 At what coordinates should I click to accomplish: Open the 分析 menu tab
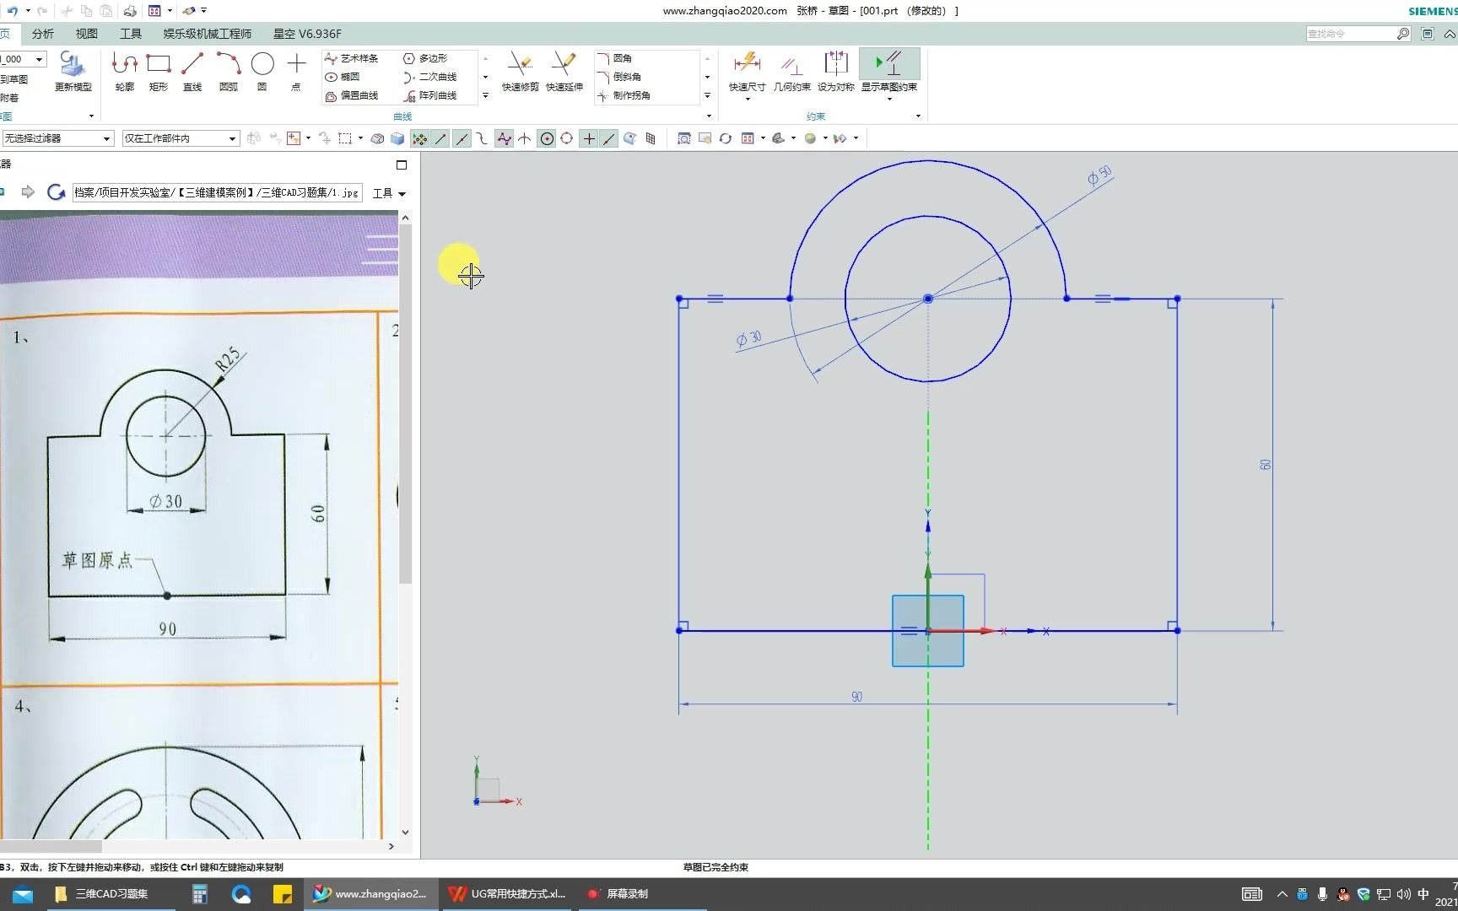point(42,34)
